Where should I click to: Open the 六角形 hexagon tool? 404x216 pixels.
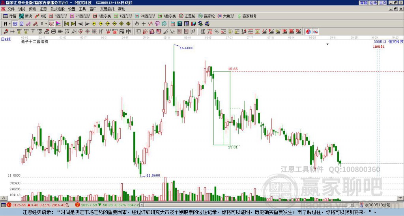(226, 16)
